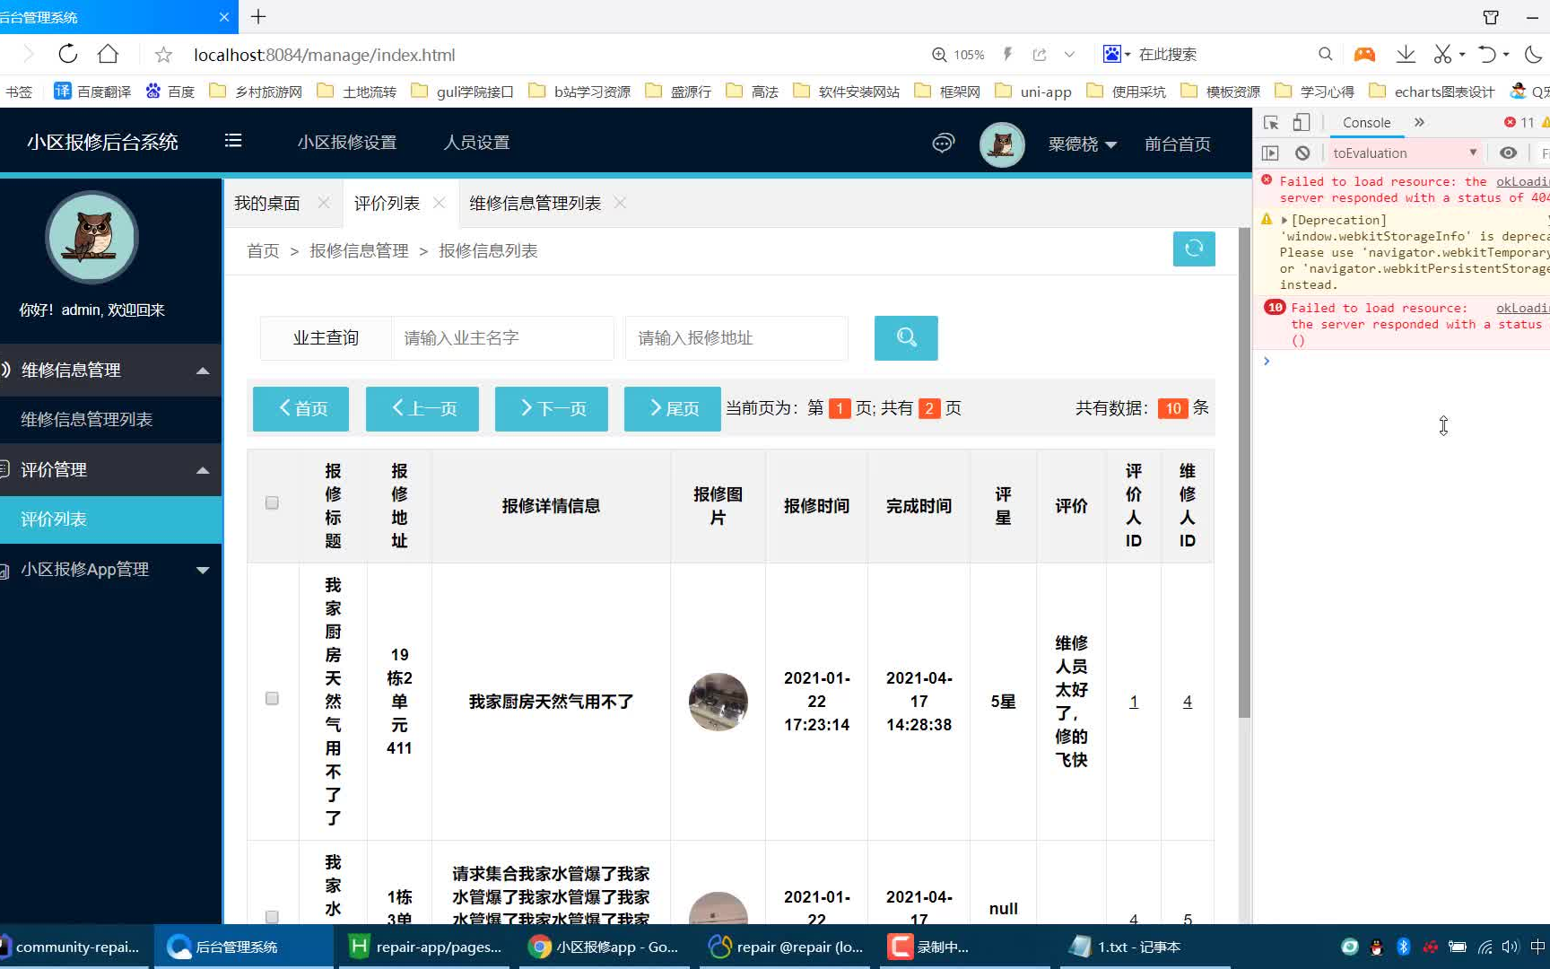Viewport: 1550px width, 969px height.
Task: Close the 评价列表 tab
Action: 439,203
